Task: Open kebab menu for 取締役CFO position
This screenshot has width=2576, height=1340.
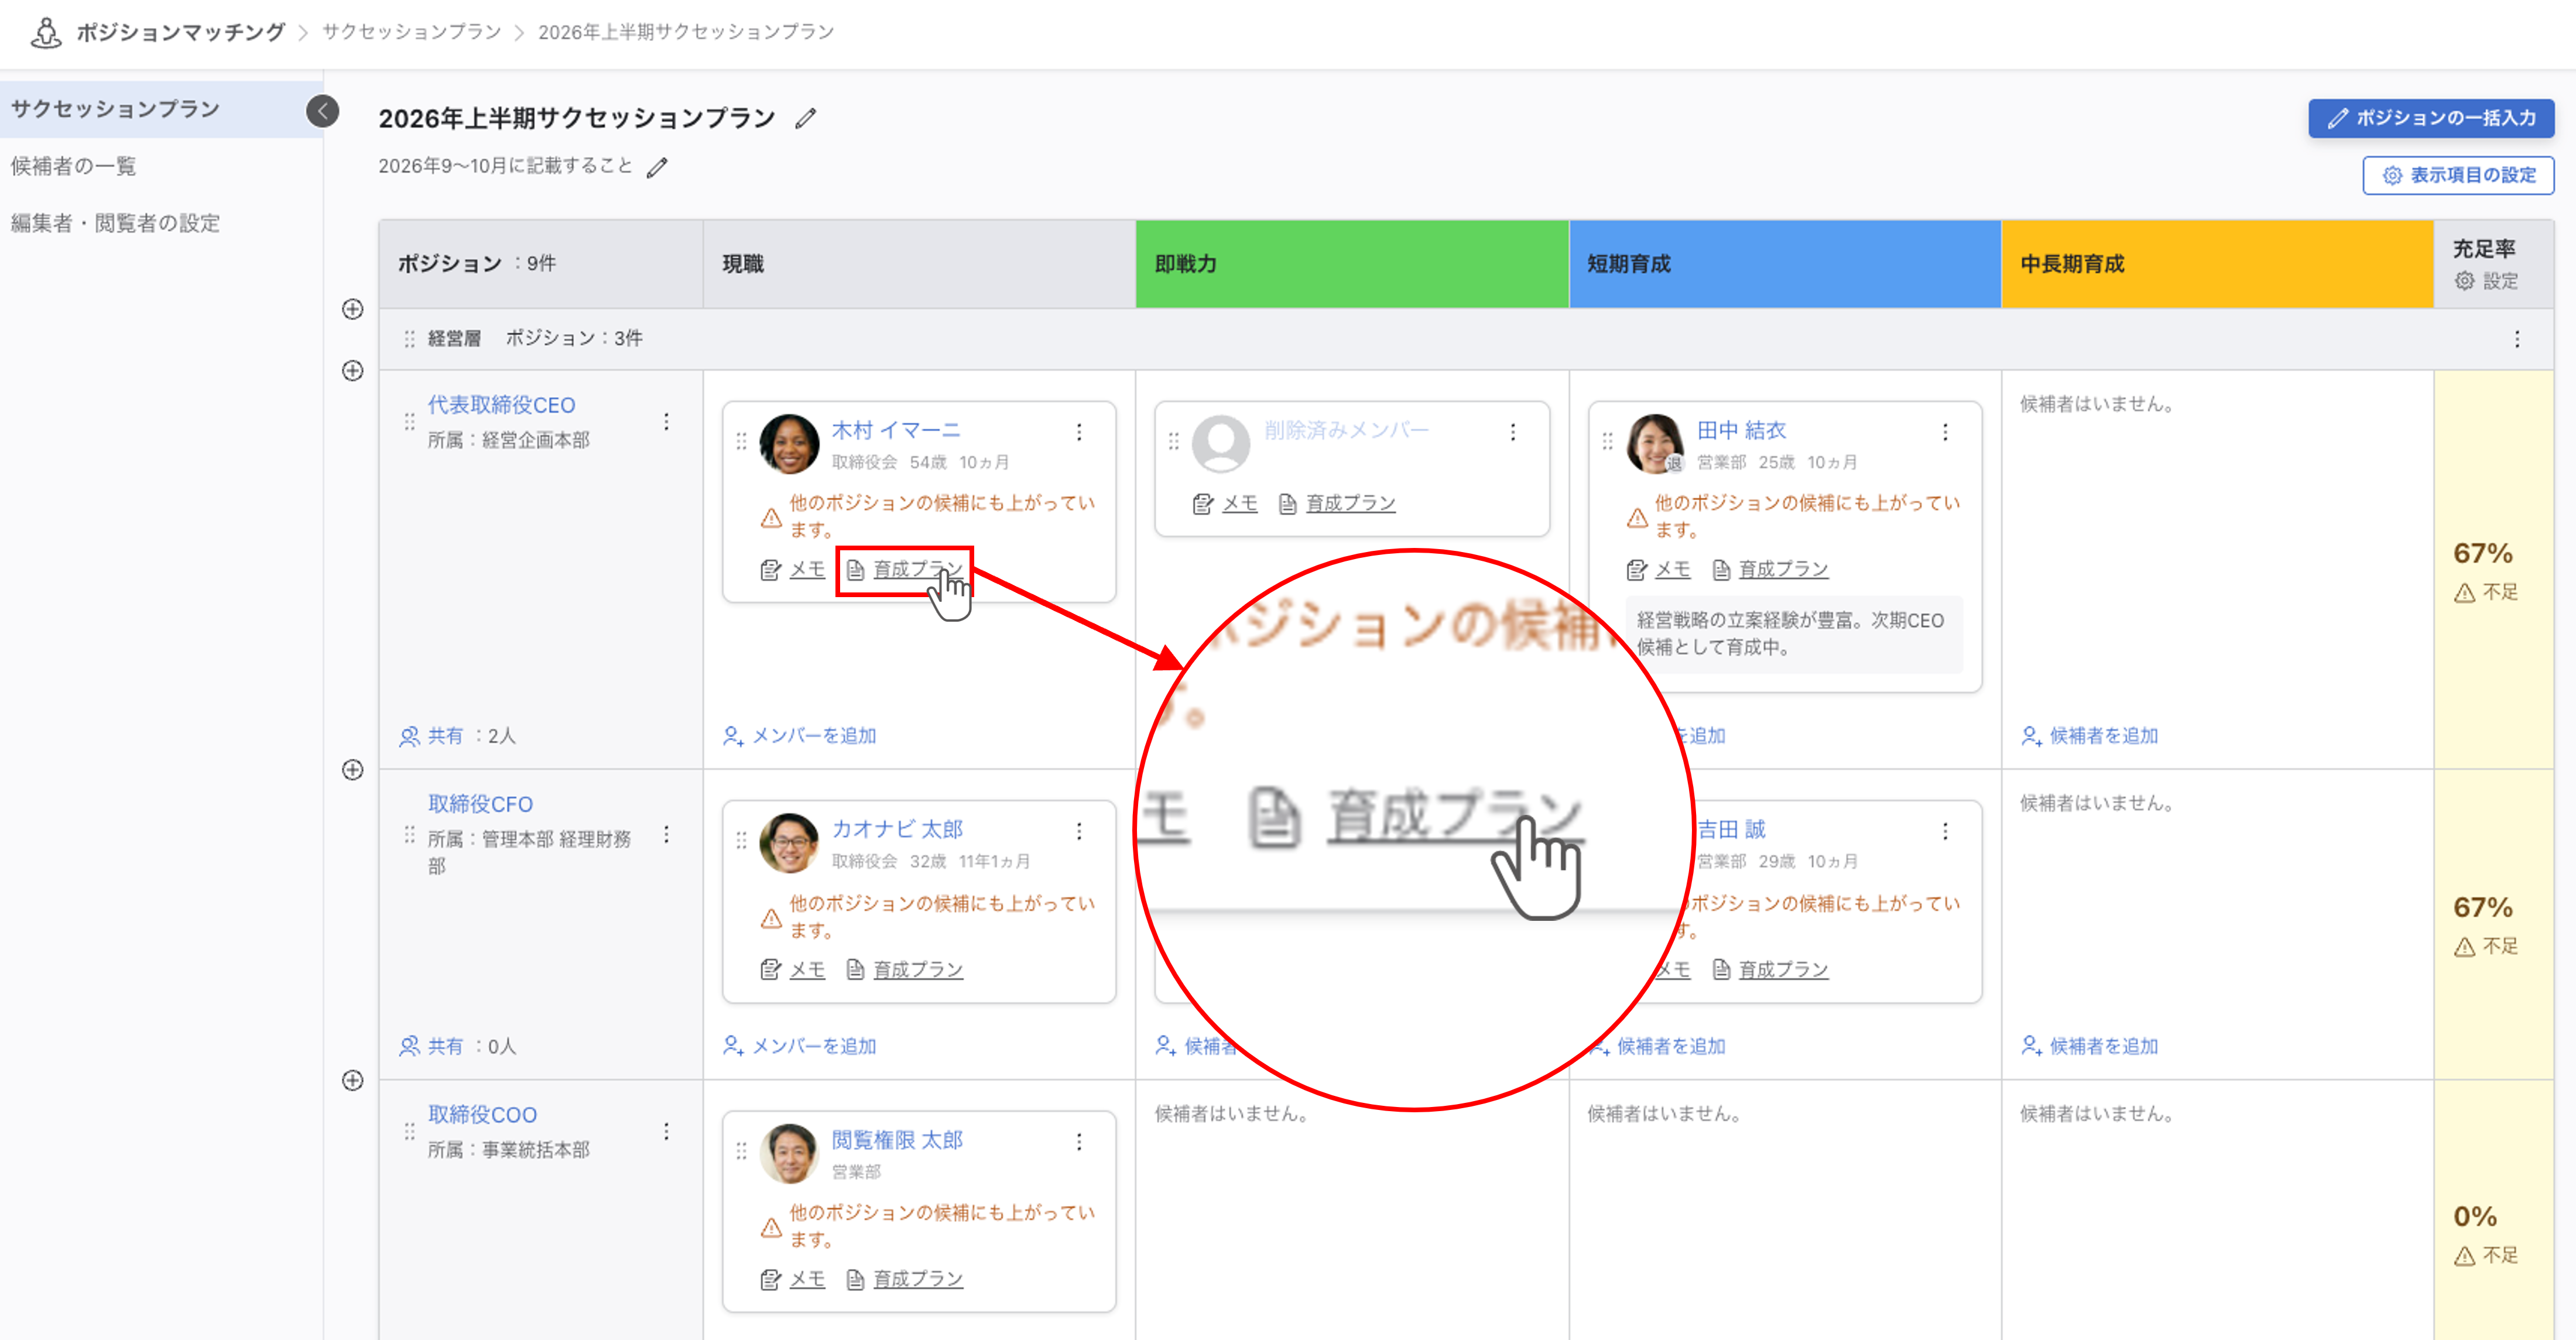Action: point(666,834)
